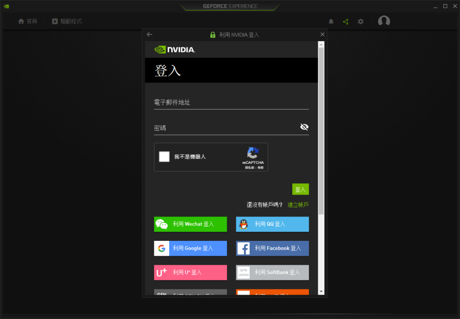Click the scrollbar down arrow in login dialog
Image resolution: width=460 pixels, height=319 pixels.
point(321,291)
